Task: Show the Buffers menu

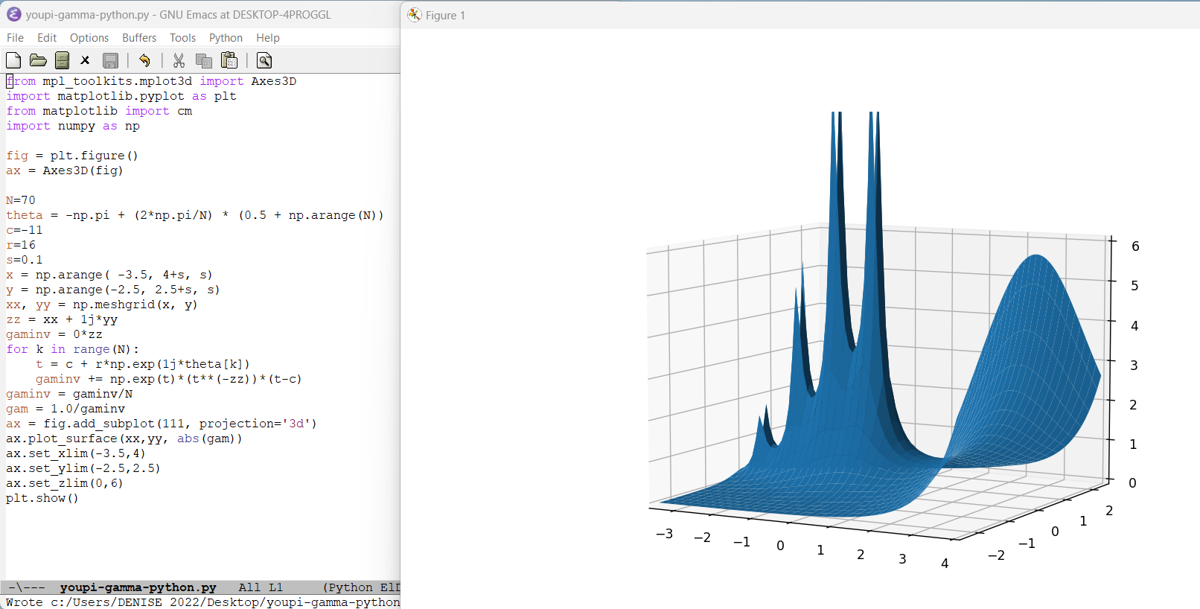Action: (139, 38)
